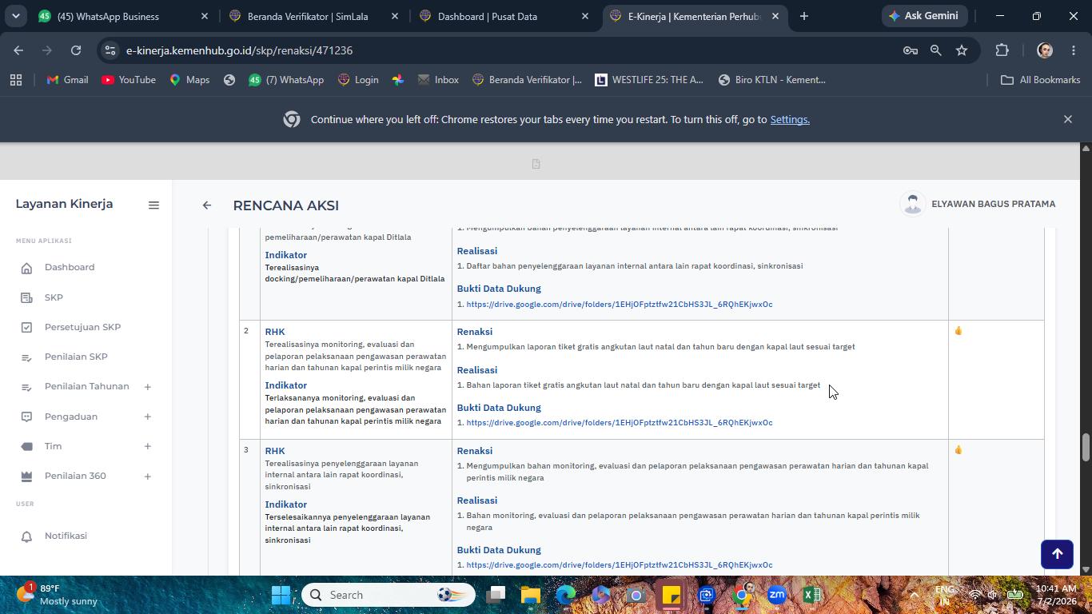1092x614 pixels.
Task: Show hidden system tray icons chevron
Action: 914,595
